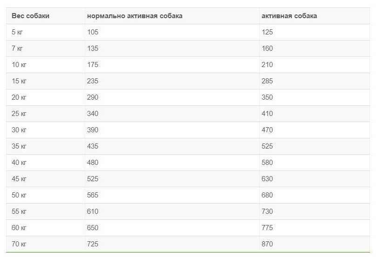
Task: Click value 390 in the 30 кг row
Action: pyautogui.click(x=93, y=130)
